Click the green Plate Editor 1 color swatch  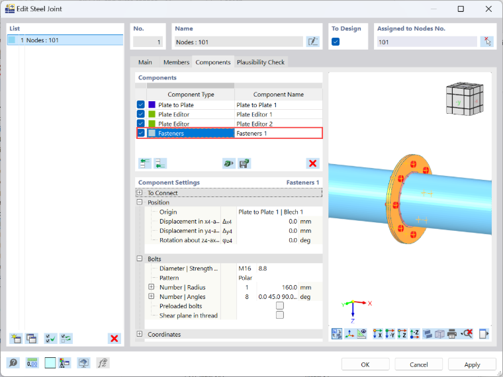pos(152,114)
